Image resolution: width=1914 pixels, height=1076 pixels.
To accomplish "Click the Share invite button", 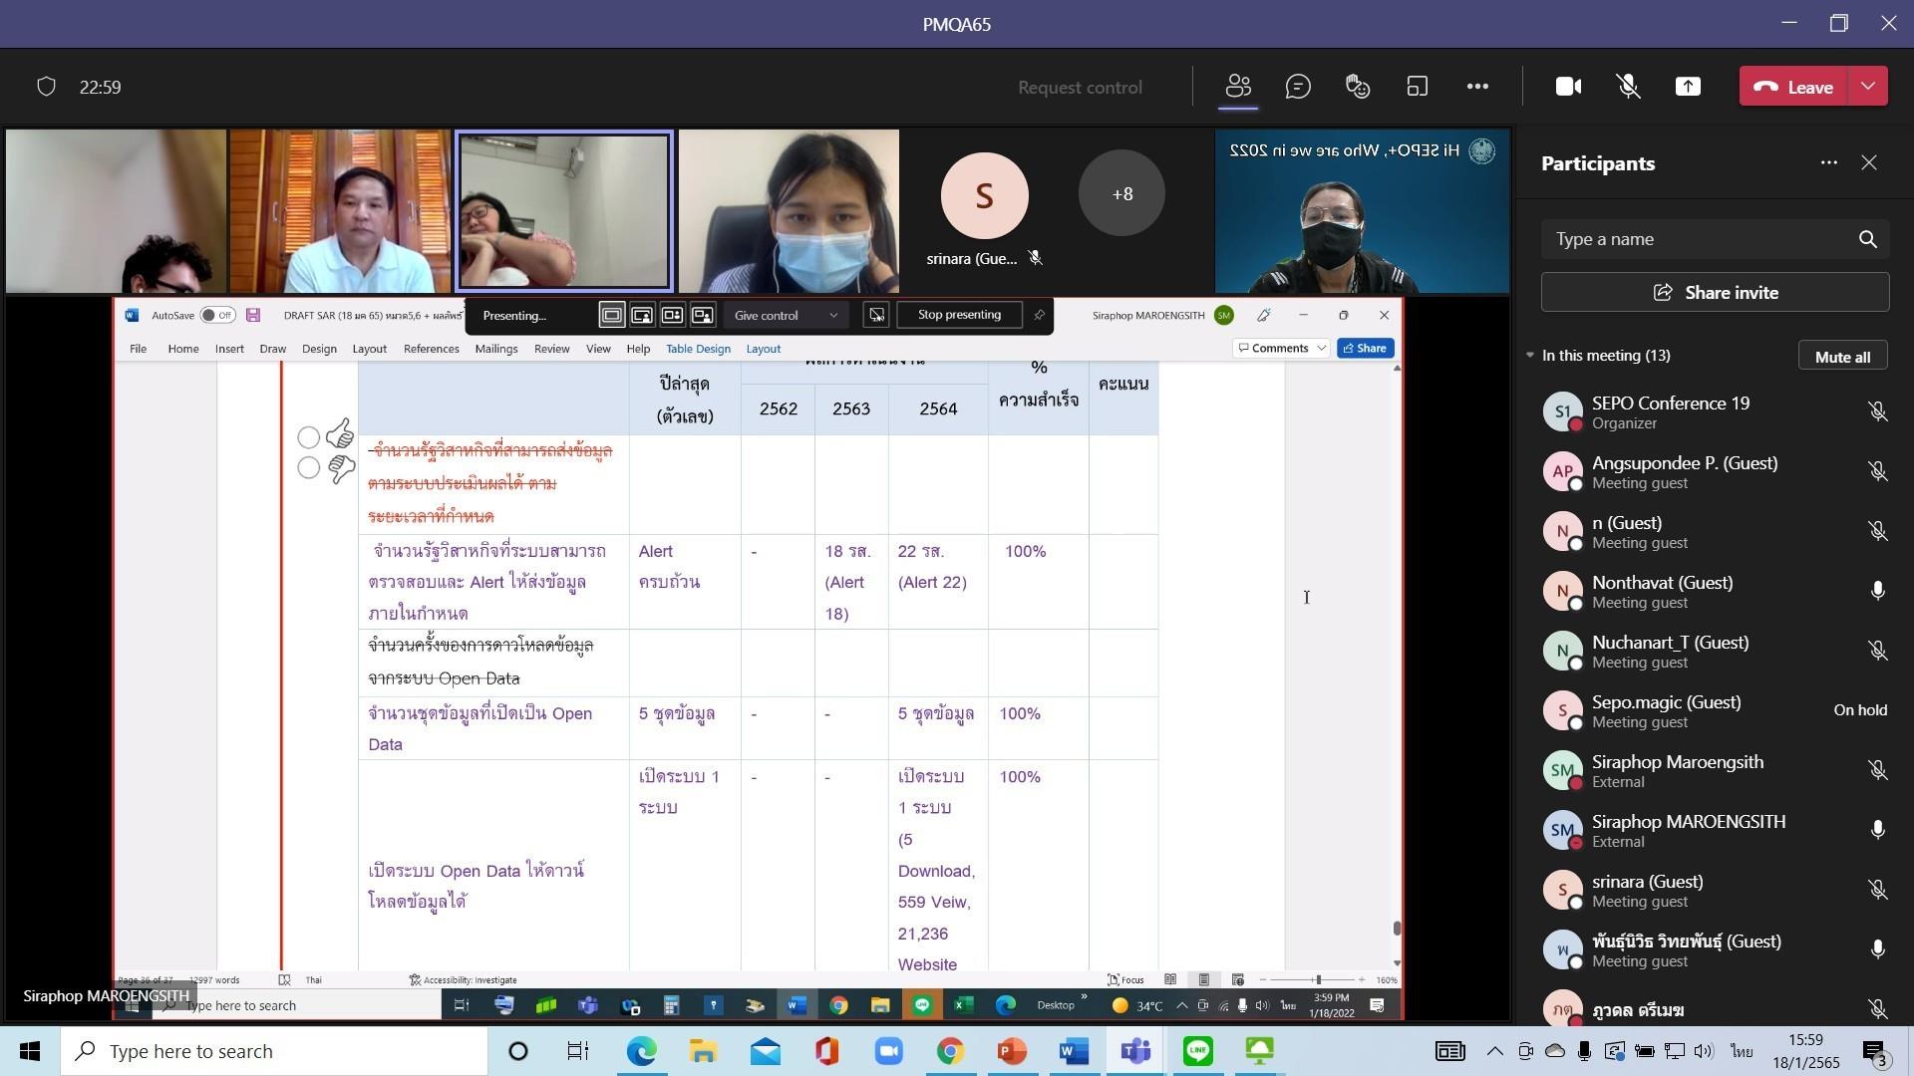I will 1715,293.
